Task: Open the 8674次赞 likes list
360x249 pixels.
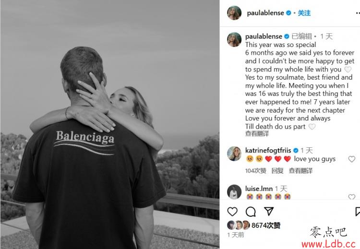Action: tap(266, 225)
